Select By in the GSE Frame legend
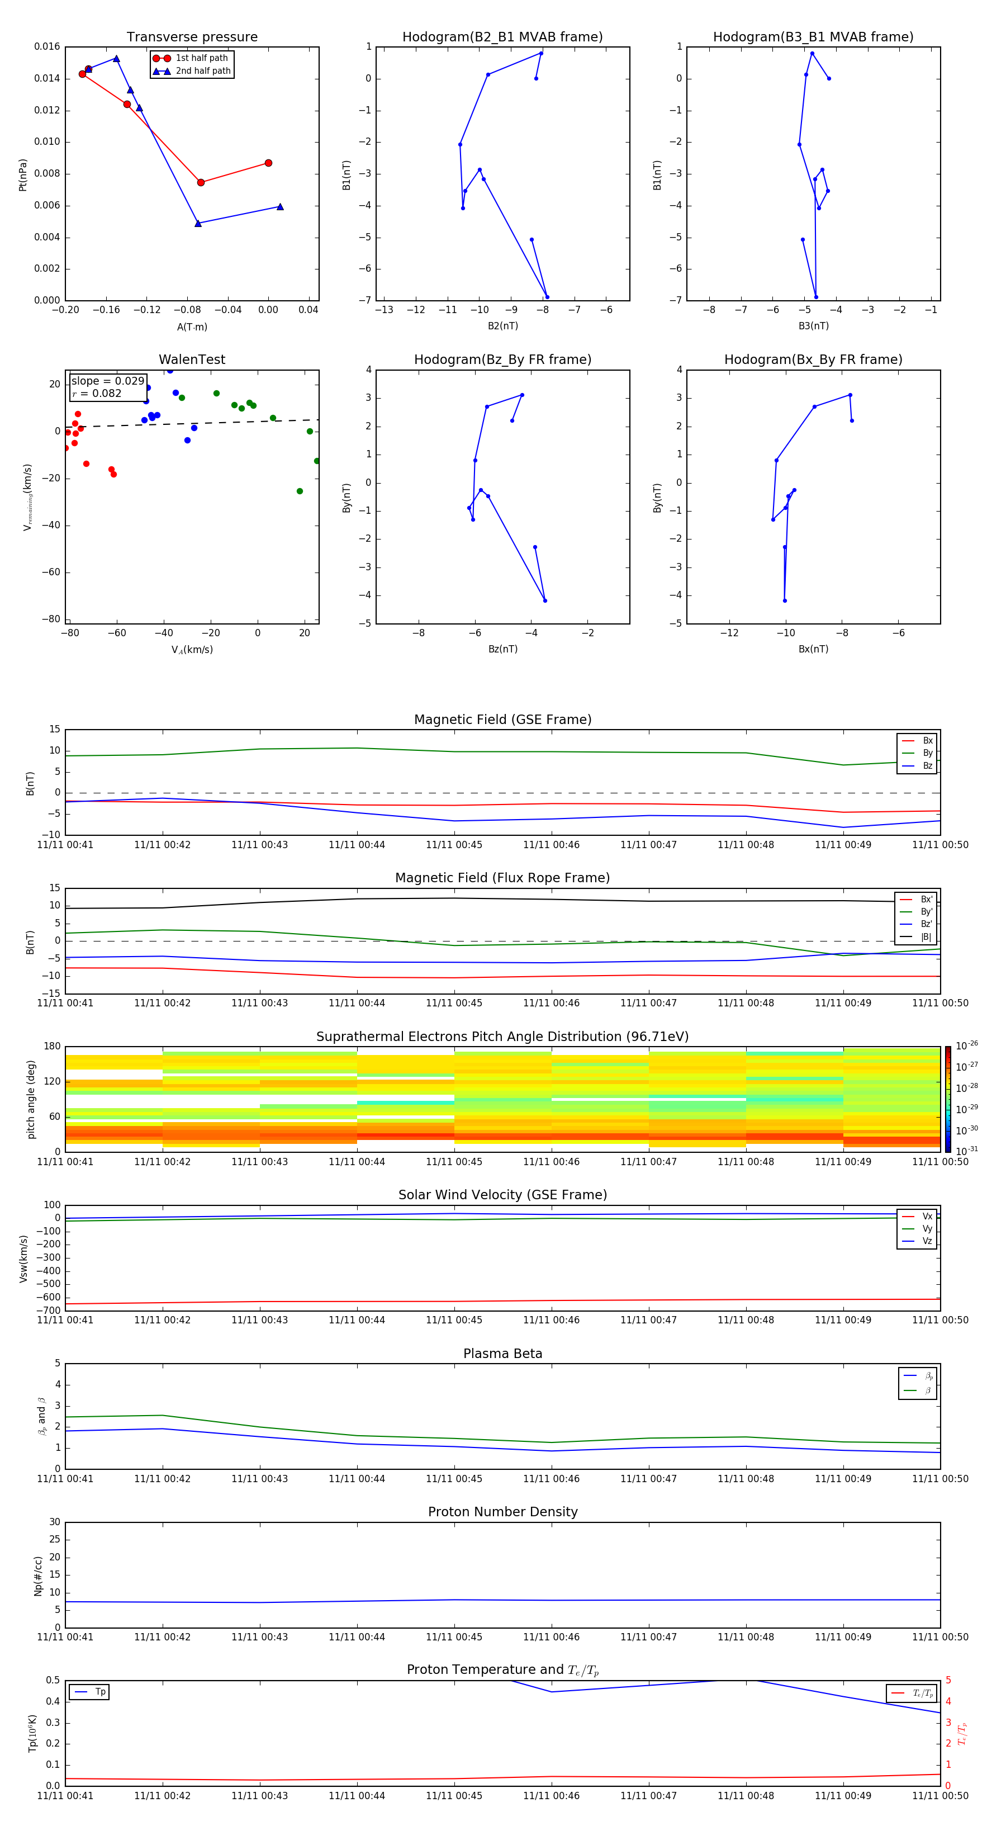 pyautogui.click(x=917, y=753)
